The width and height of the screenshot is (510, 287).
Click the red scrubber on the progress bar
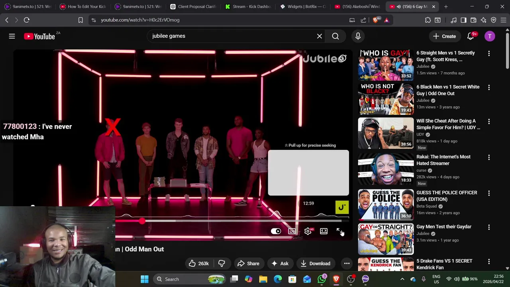pyautogui.click(x=142, y=221)
